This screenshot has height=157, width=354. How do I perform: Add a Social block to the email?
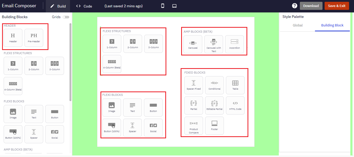[x=153, y=127]
